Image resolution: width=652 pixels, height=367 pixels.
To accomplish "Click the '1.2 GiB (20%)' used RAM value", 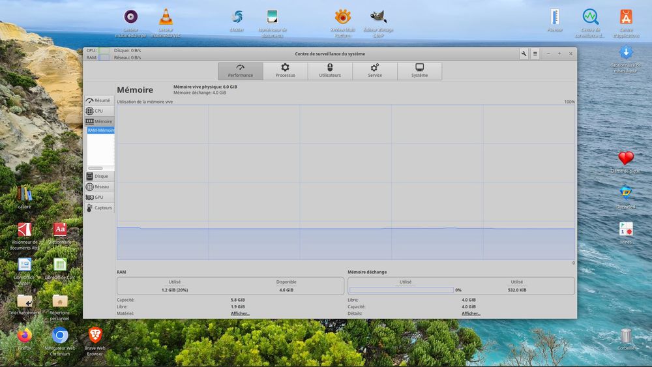I will [x=175, y=290].
